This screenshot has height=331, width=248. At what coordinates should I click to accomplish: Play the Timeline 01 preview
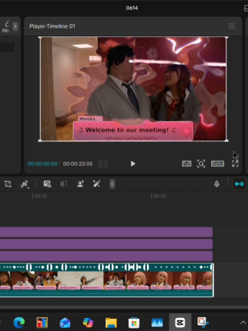coord(133,163)
